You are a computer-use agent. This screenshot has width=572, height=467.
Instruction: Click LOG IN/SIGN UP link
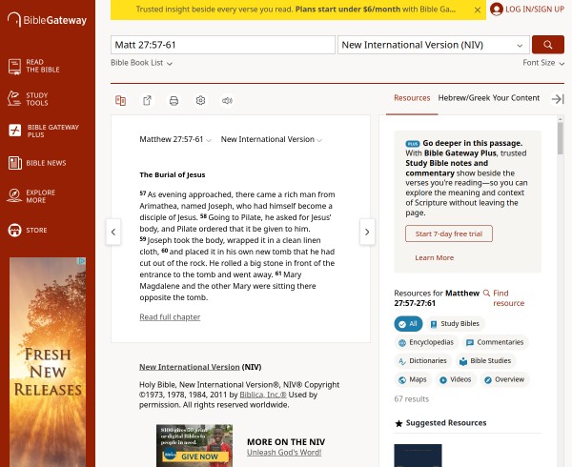click(x=535, y=10)
